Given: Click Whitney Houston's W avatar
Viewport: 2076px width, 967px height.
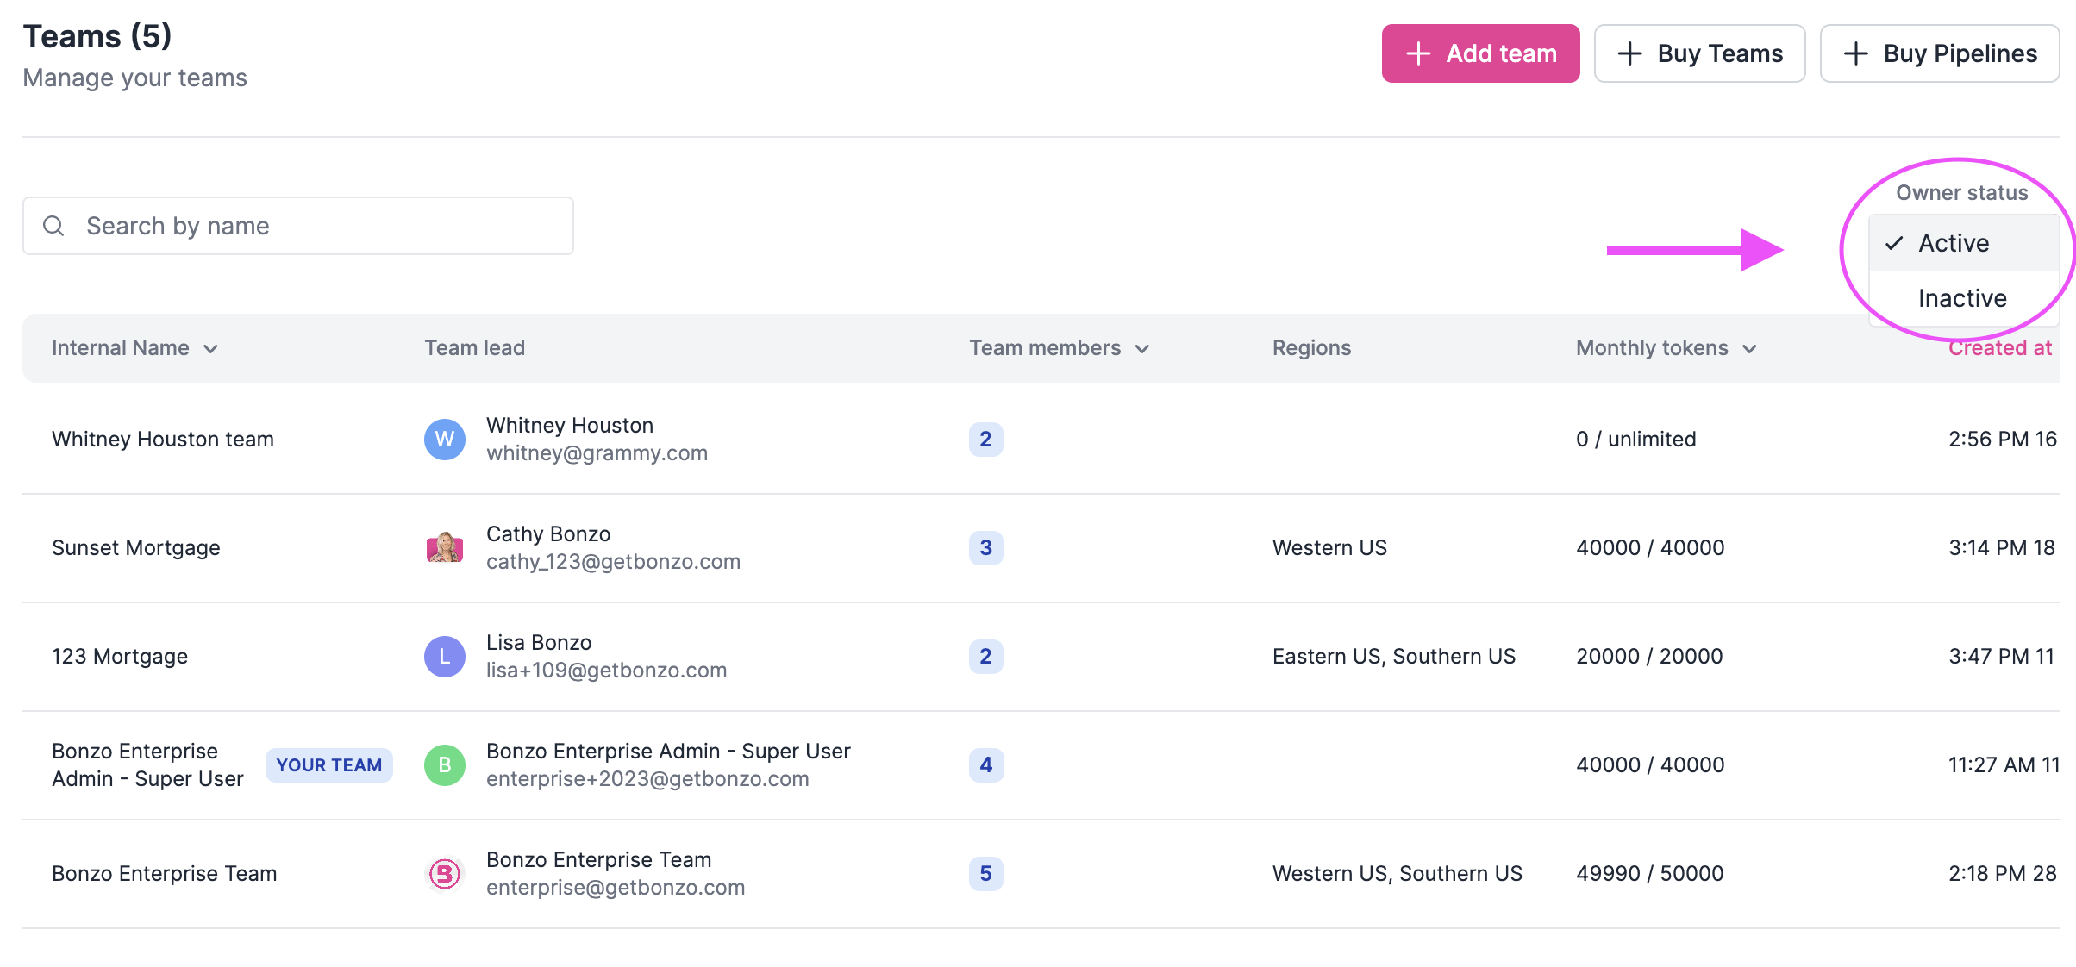Looking at the screenshot, I should click(444, 440).
